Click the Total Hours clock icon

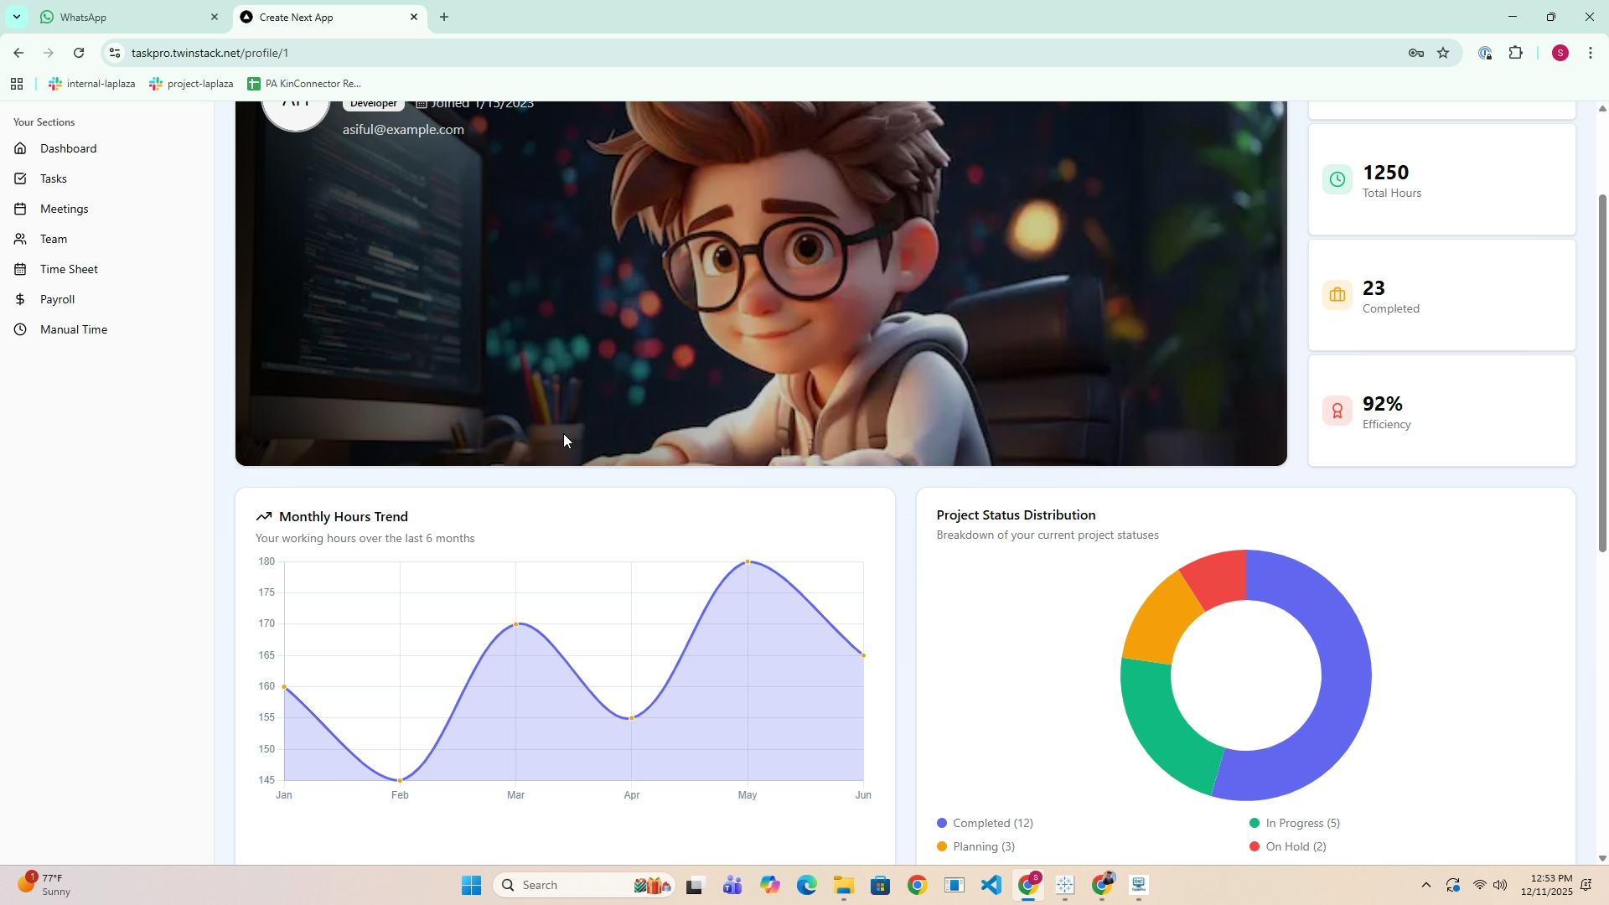[1337, 179]
